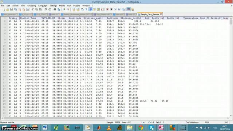The height and width of the screenshot is (131, 233).
Task: Open the Run menu
Action: coord(69,6)
